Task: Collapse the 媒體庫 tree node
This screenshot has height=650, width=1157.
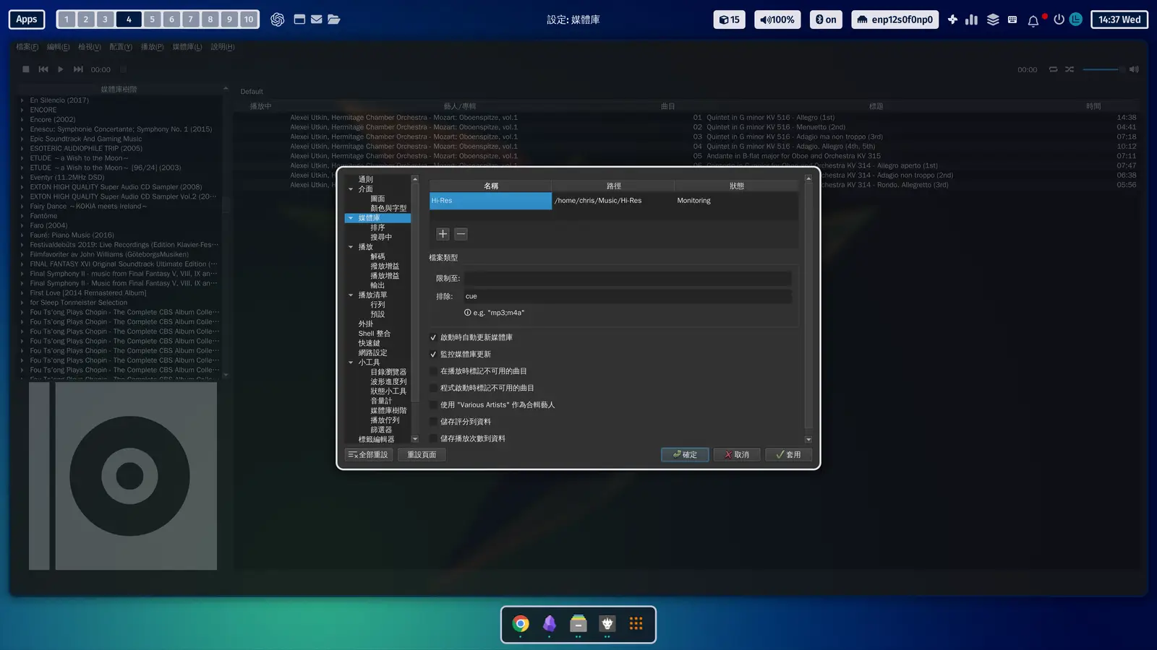Action: coord(351,218)
